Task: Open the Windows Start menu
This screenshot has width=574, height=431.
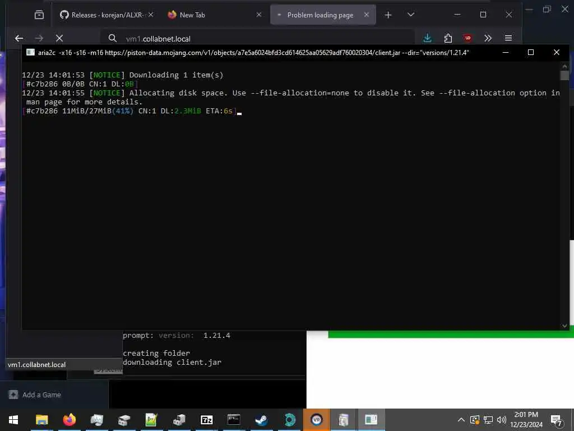Action: [13, 420]
